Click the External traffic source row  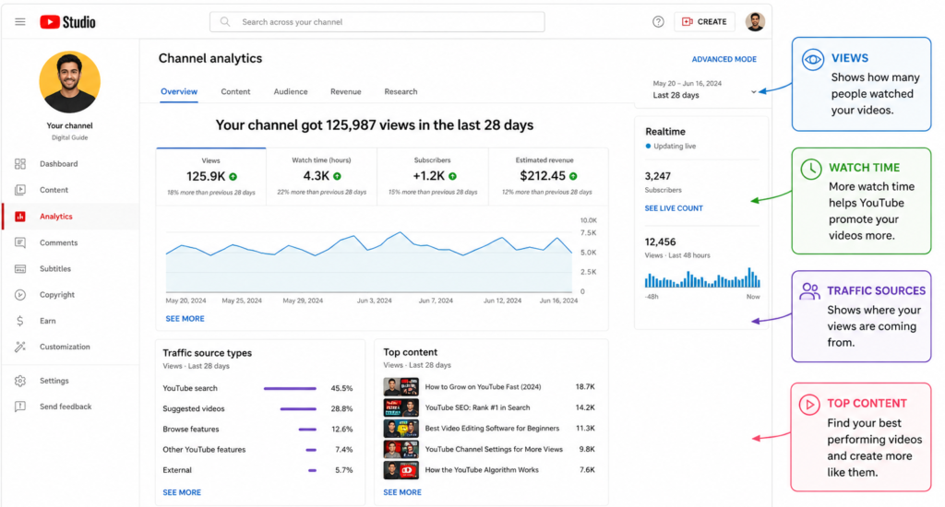[258, 470]
